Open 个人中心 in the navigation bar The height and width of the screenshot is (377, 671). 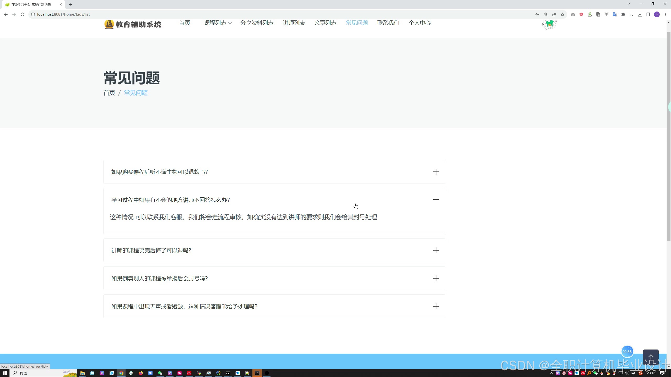(419, 23)
